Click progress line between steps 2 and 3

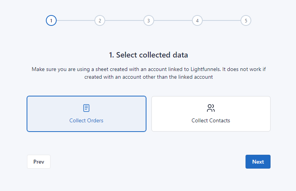tap(124, 20)
